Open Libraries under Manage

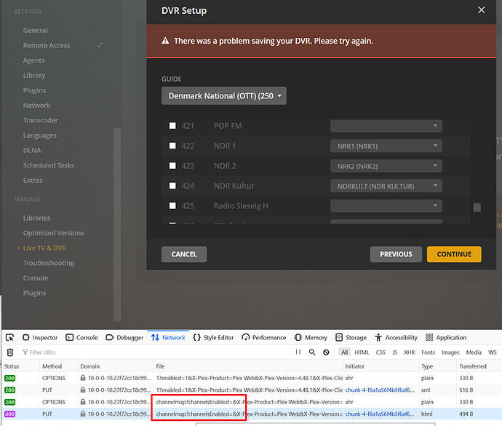coord(36,218)
